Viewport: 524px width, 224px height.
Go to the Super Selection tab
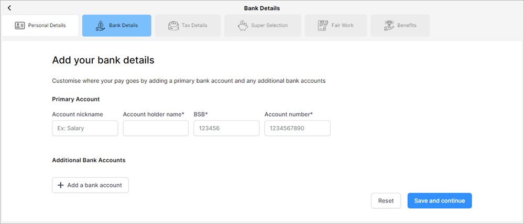tap(263, 25)
